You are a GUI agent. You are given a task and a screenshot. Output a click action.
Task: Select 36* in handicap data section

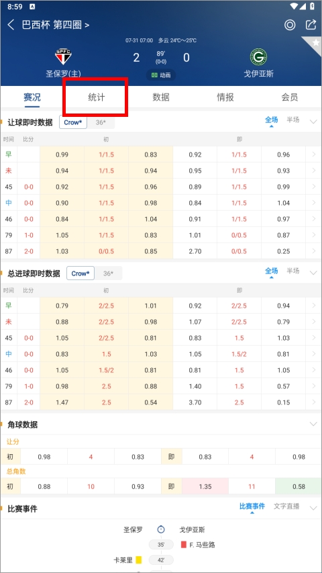click(x=101, y=122)
